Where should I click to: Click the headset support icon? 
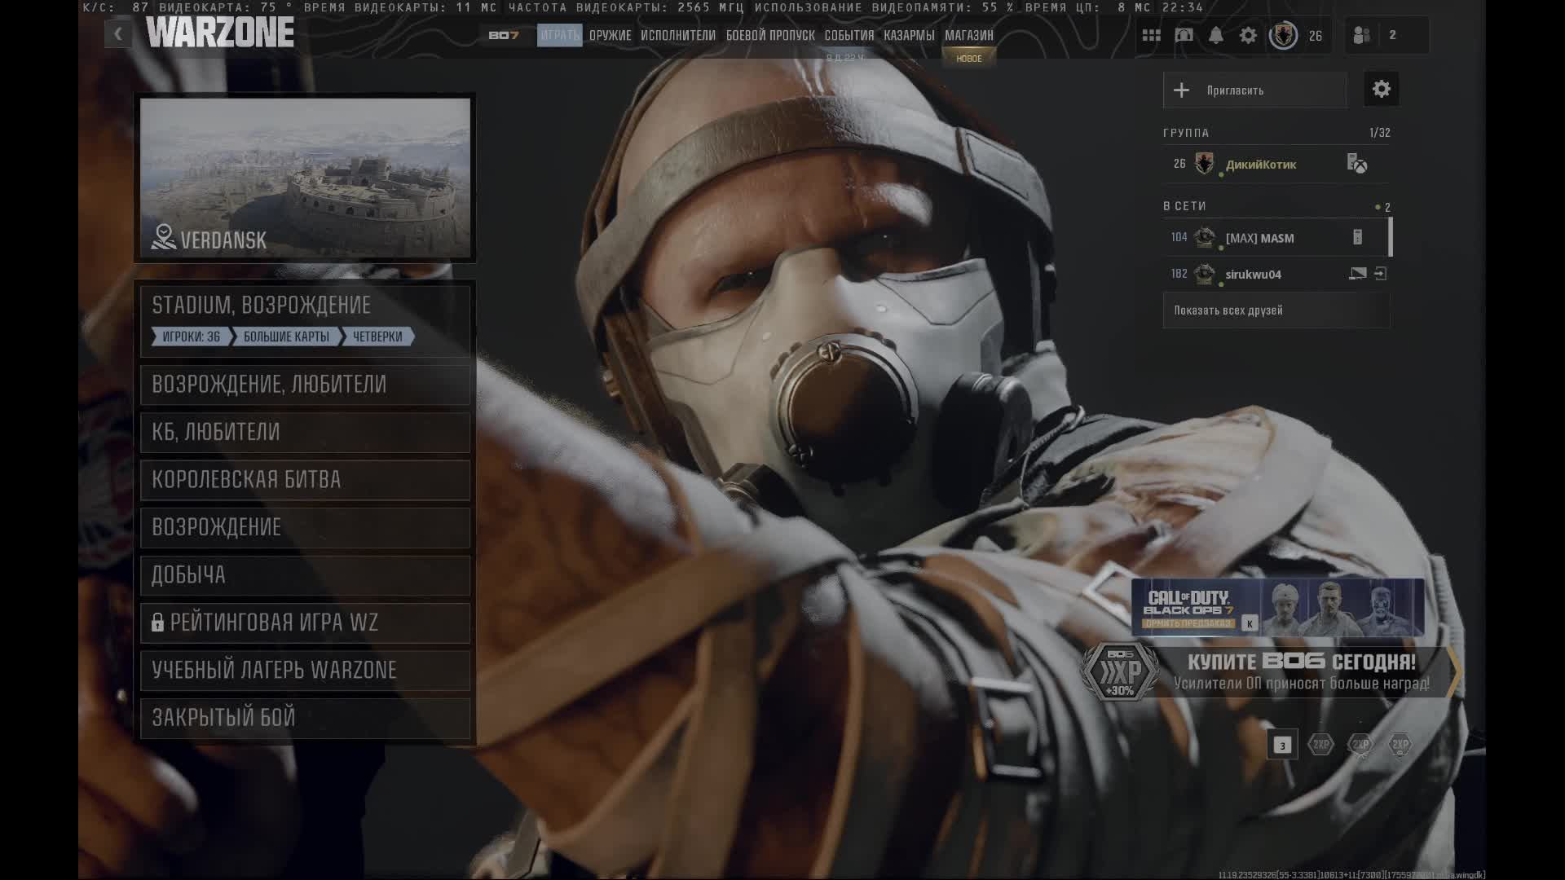[1183, 35]
